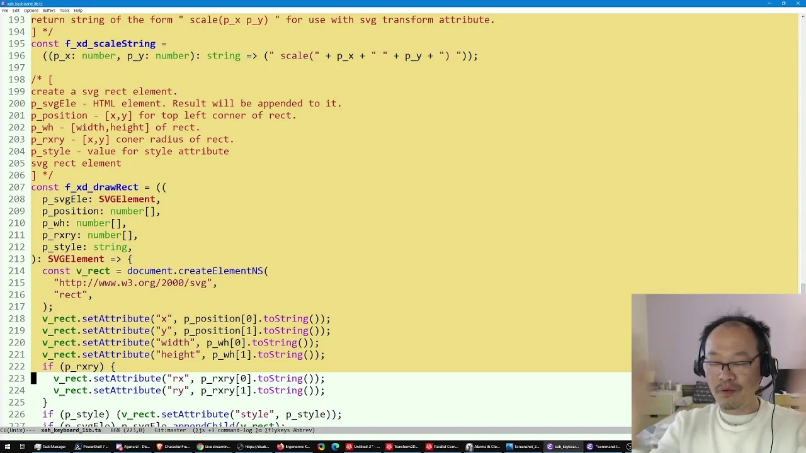Switch to the Transform2D taskbar window
Viewport: 806px width, 453px height.
403,447
